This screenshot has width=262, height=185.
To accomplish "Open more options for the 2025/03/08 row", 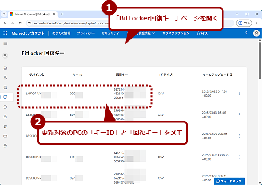I will tap(239, 136).
